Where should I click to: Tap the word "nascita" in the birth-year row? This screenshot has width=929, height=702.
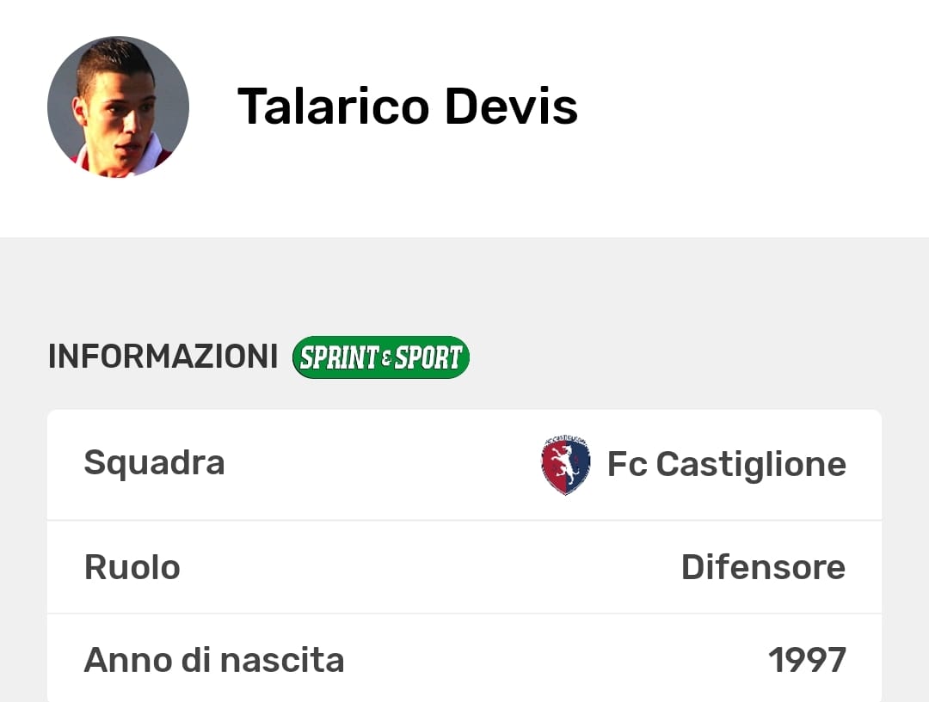(x=281, y=660)
